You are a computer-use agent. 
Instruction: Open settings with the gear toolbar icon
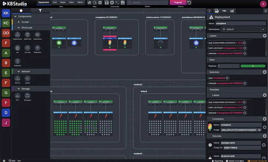100,3
